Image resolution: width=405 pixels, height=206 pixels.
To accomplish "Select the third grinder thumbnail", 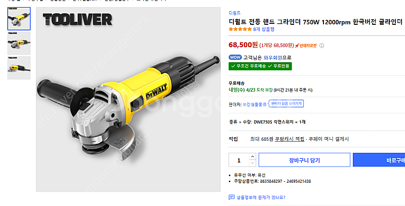I will [19, 68].
